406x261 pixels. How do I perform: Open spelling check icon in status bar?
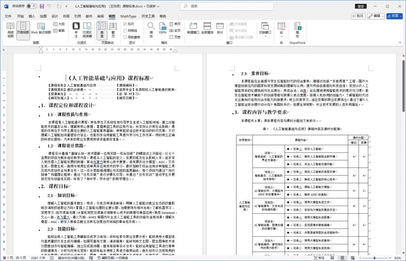tap(52, 258)
